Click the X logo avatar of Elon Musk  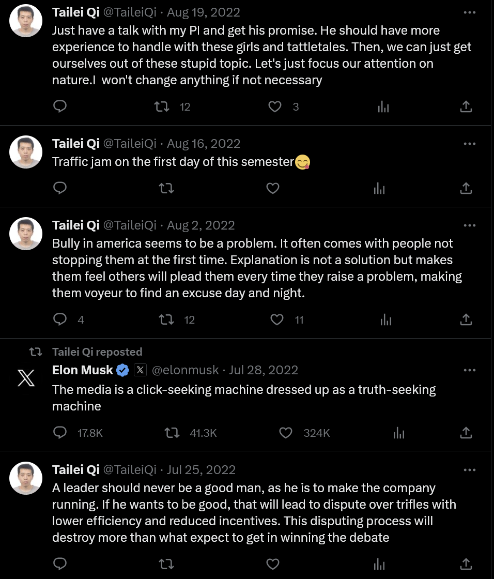pyautogui.click(x=26, y=378)
